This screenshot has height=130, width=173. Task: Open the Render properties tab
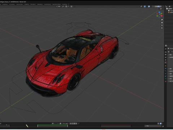[x=165, y=52]
